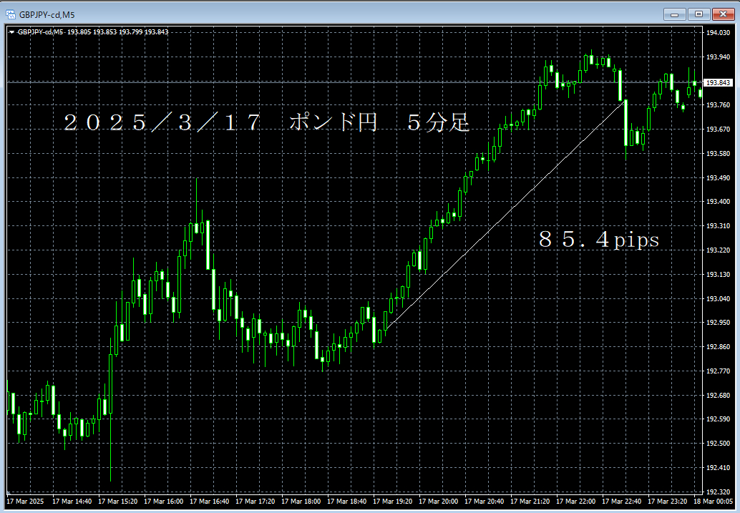The image size is (740, 513).
Task: Click time axis label 18 Mar 00:05
Action: [713, 502]
